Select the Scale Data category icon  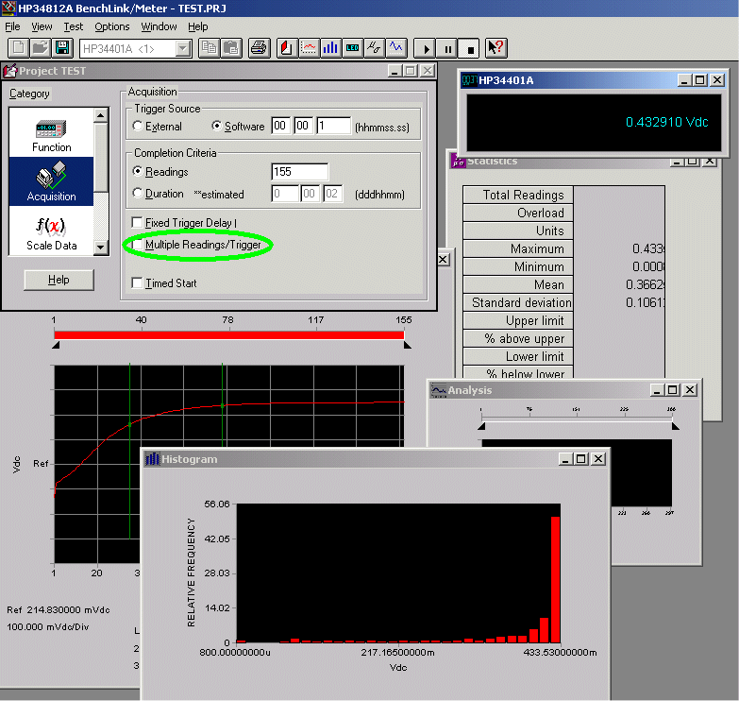click(51, 233)
